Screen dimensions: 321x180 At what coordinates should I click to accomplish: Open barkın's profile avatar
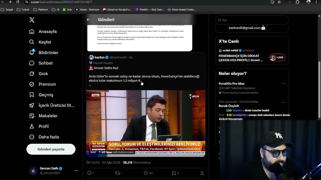[91, 57]
